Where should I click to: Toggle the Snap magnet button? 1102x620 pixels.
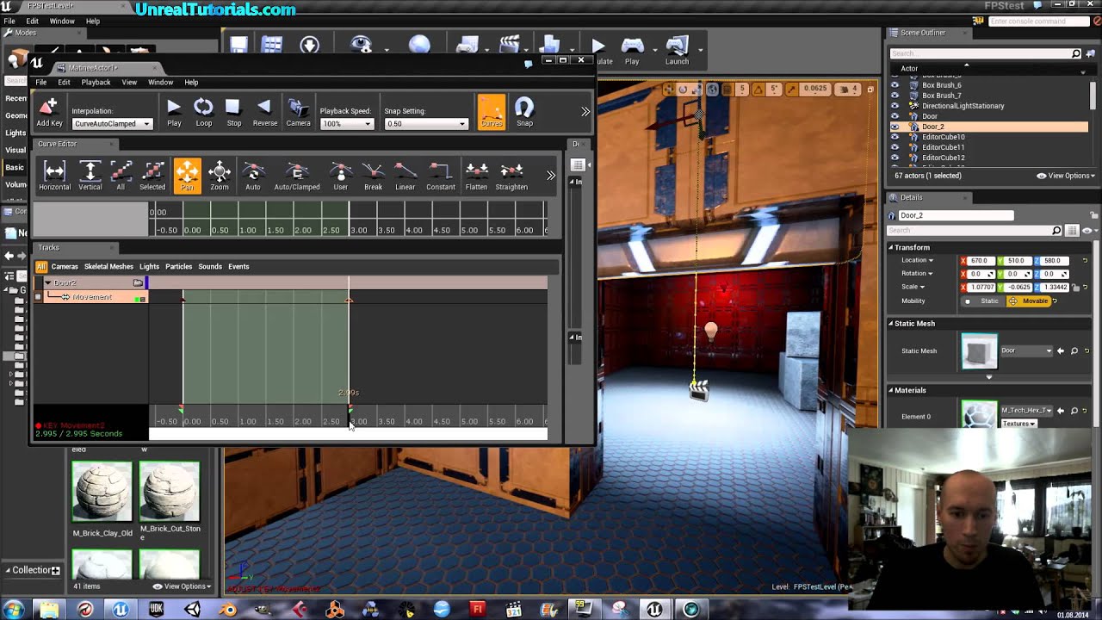(x=524, y=112)
